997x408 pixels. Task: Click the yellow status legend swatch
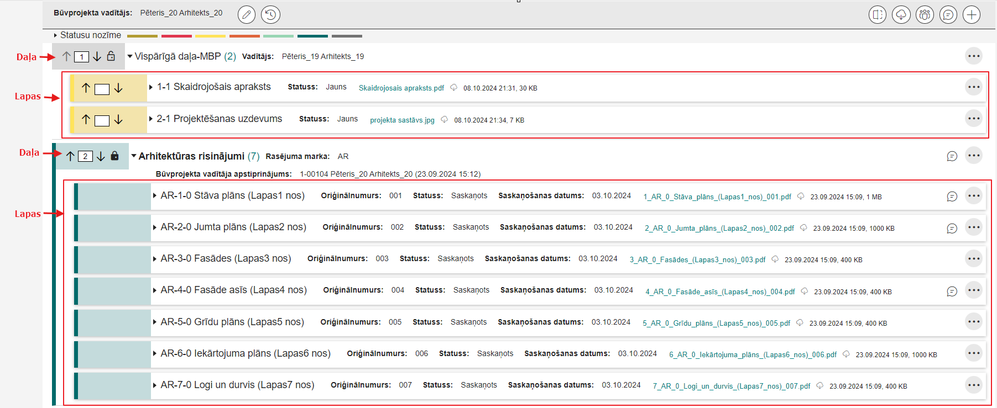point(210,36)
